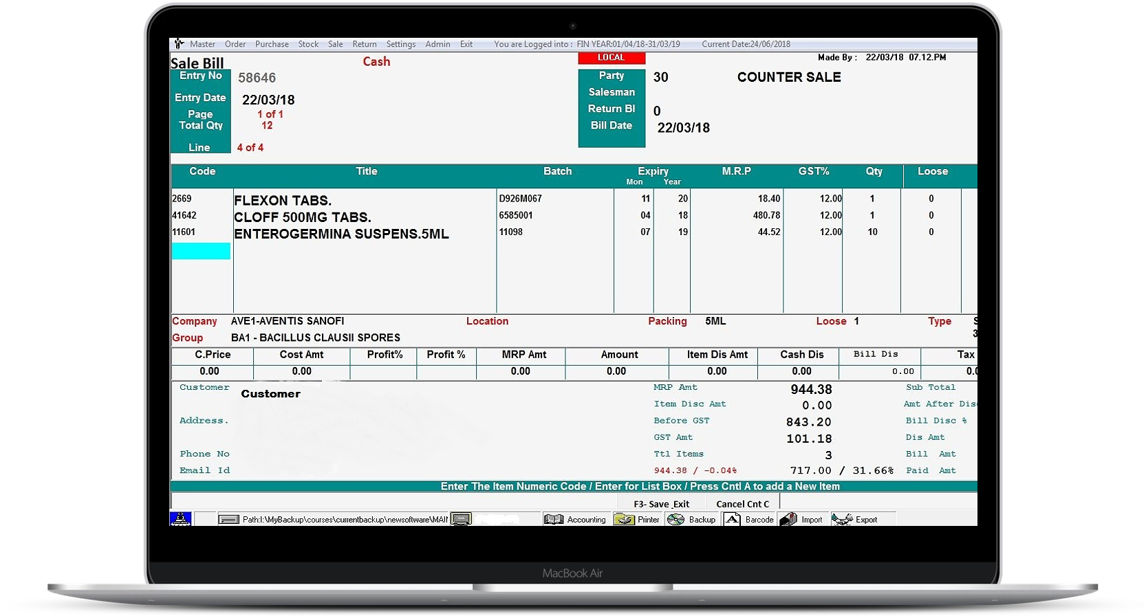Open the Barcode tool

tap(733, 520)
